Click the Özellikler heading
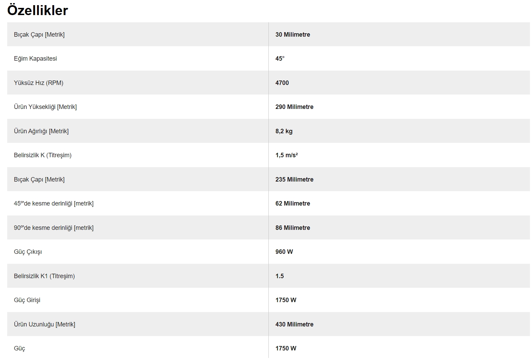The width and height of the screenshot is (531, 359). [x=38, y=10]
